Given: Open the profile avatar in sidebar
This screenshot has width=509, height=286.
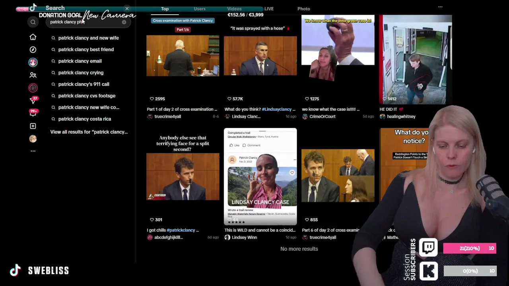Looking at the screenshot, I should [33, 139].
